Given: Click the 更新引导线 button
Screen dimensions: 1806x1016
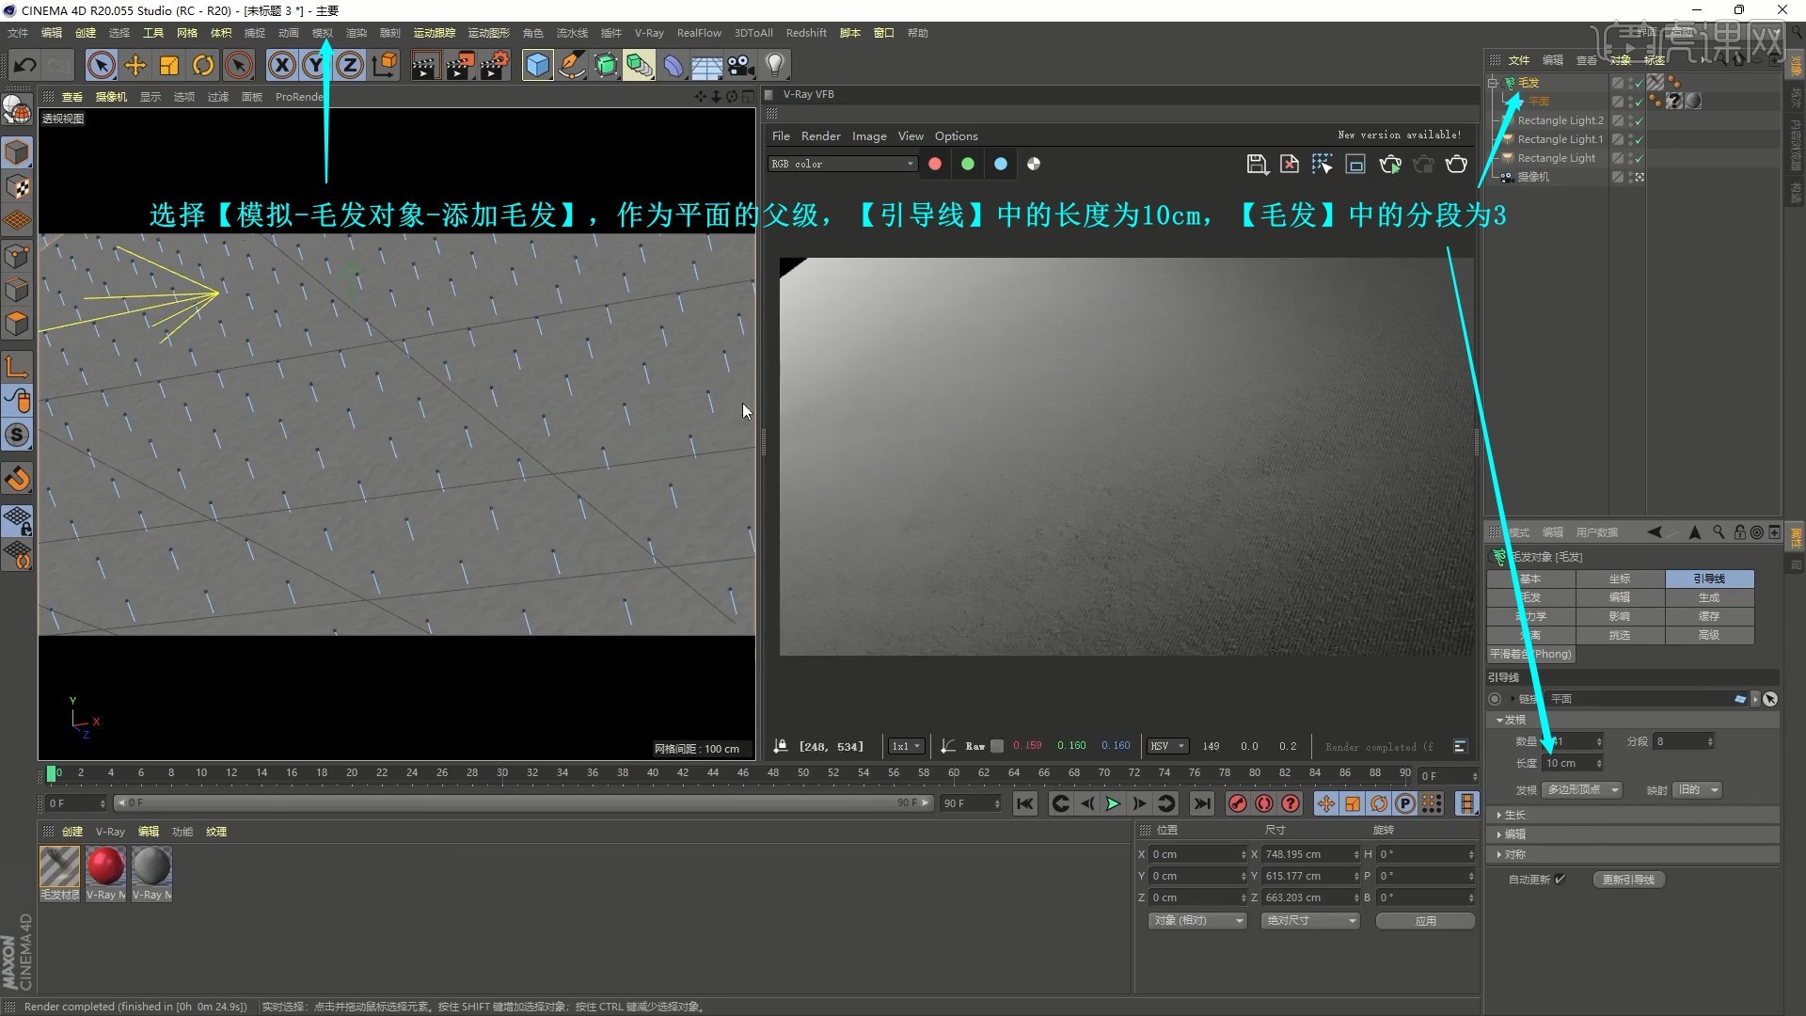Looking at the screenshot, I should (1628, 880).
